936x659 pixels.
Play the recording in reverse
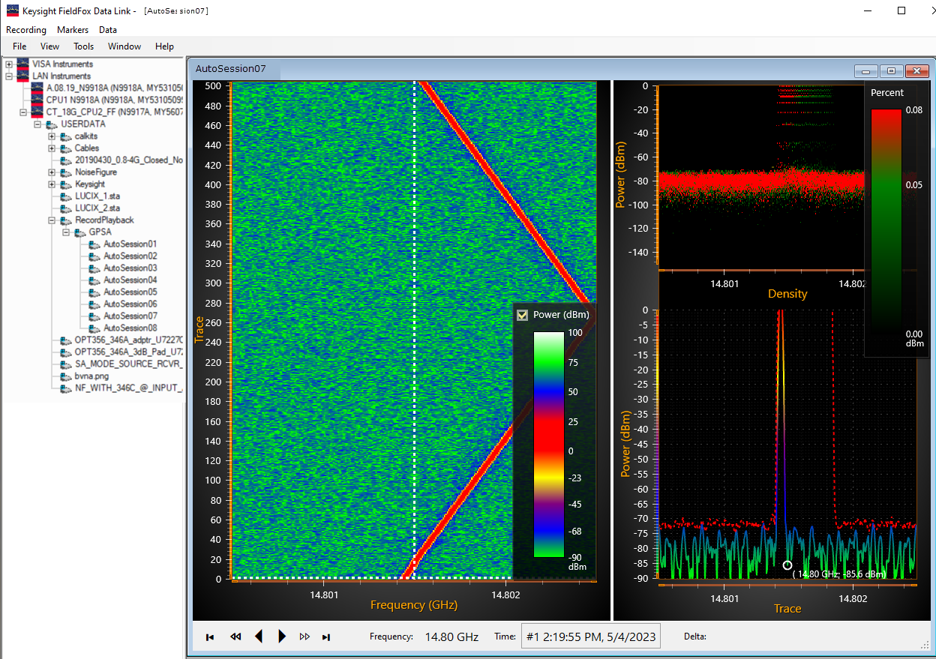(x=259, y=637)
